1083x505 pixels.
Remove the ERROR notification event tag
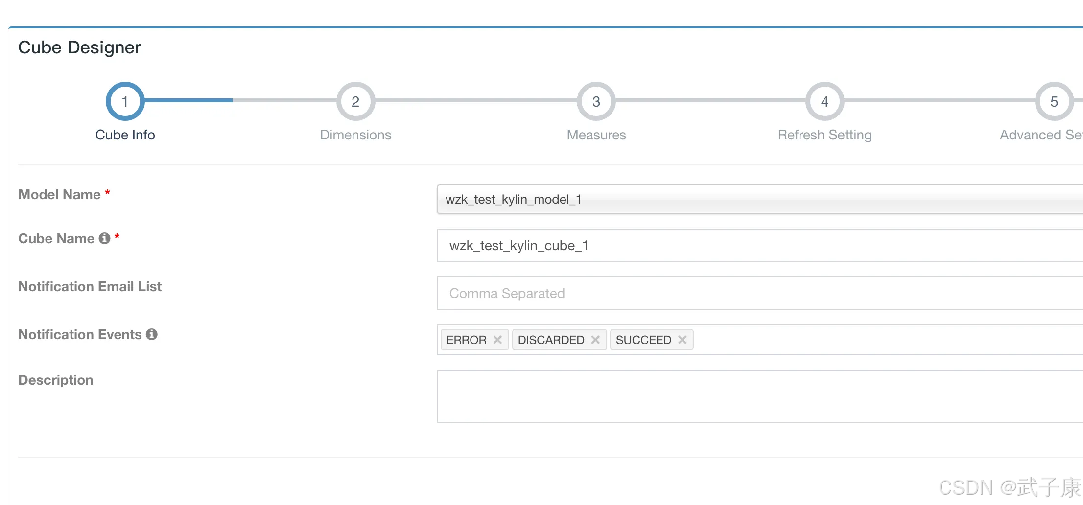click(497, 340)
